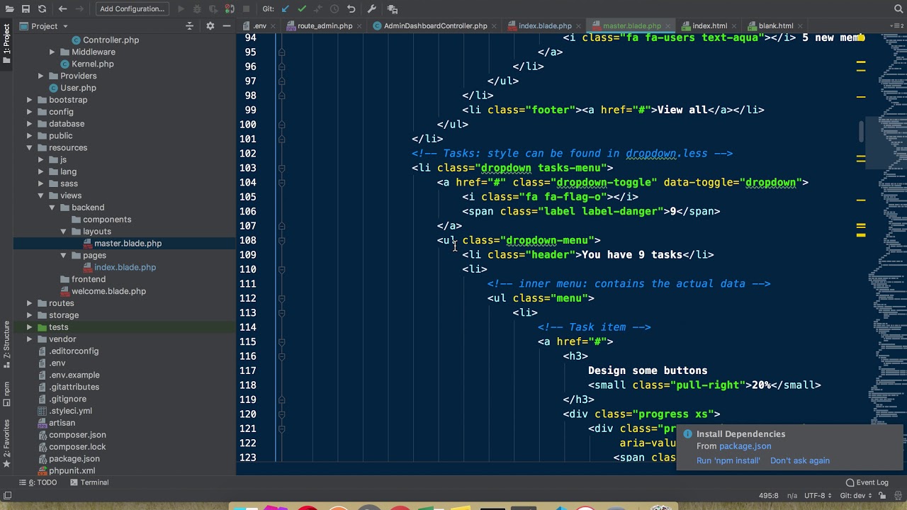Screen dimensions: 907x510
Task: Click the Synchronize refresh icon
Action: pyautogui.click(x=42, y=8)
